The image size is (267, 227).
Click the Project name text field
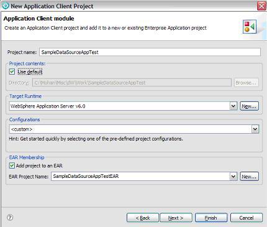point(150,52)
